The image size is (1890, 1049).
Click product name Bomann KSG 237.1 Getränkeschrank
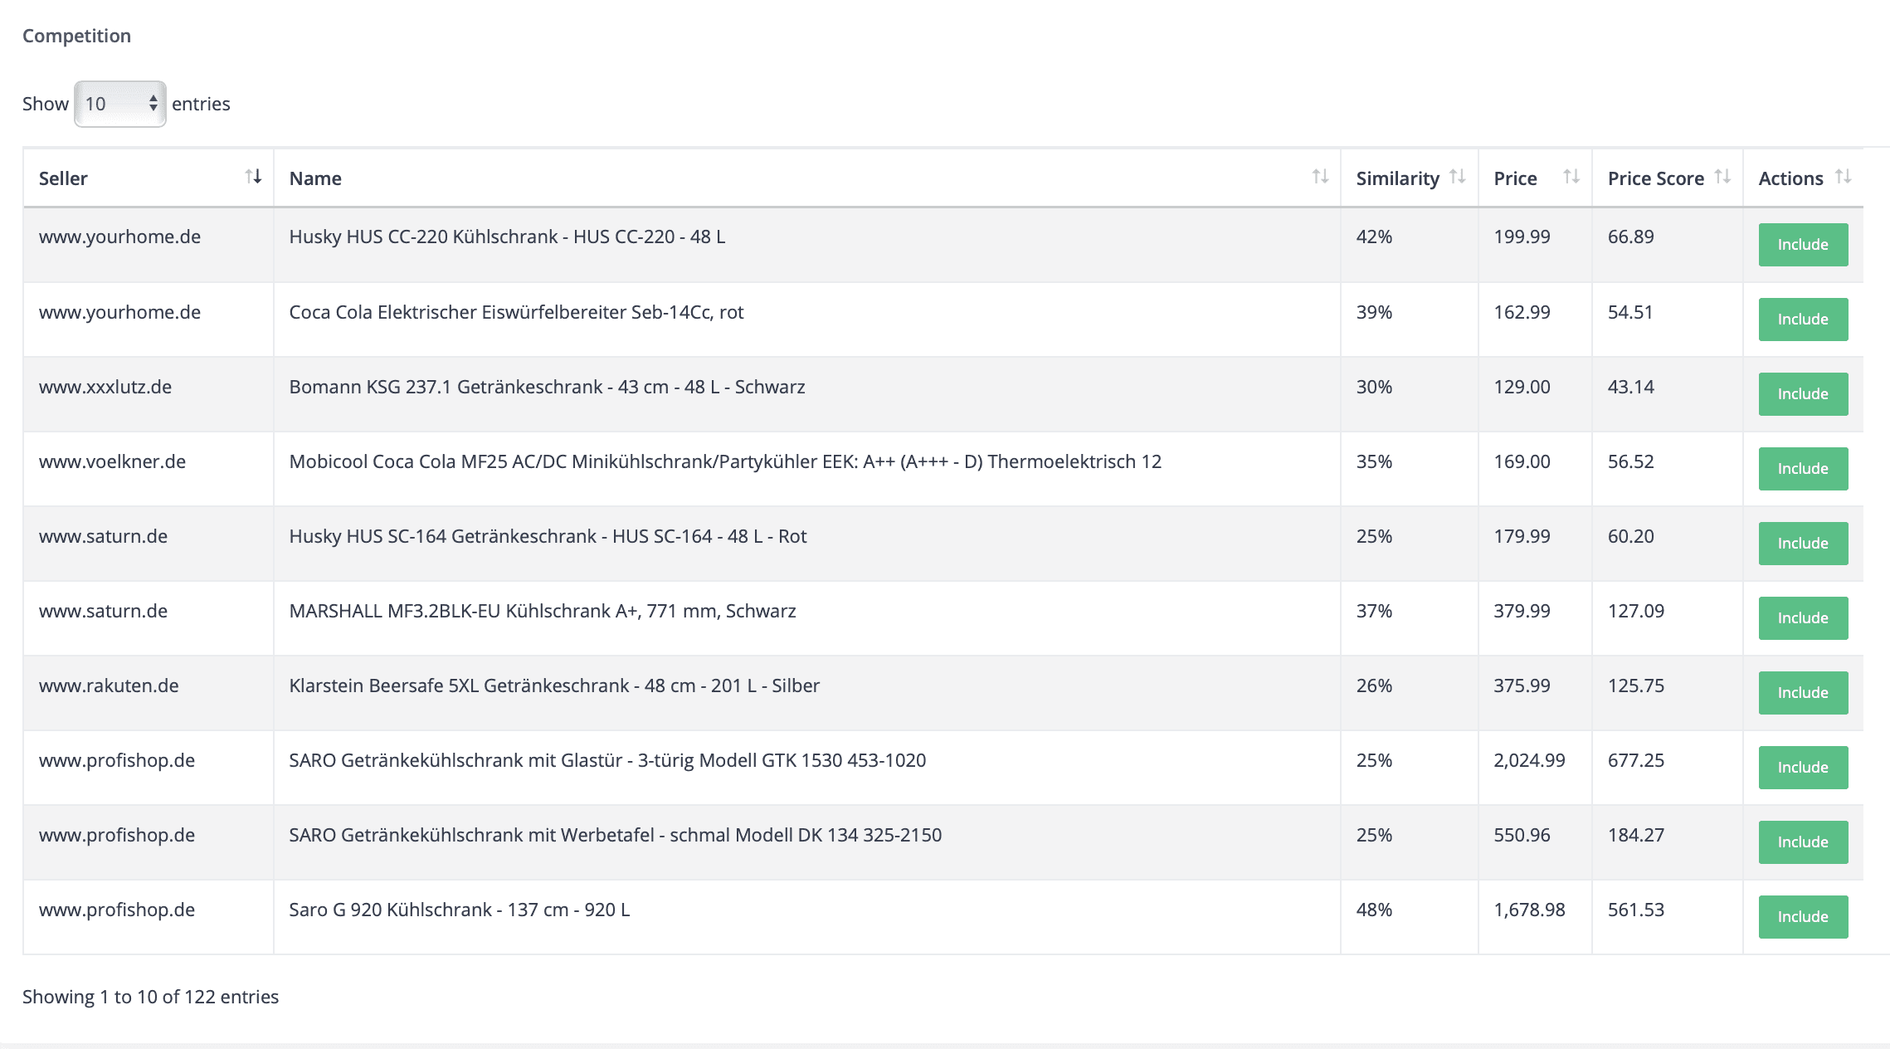(x=547, y=387)
